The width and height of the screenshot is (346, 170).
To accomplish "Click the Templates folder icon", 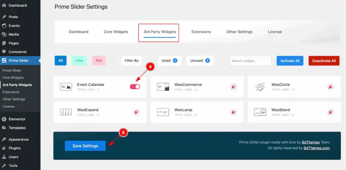I will click(4, 128).
